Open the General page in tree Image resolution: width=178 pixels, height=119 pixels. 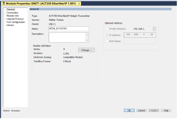10,9
